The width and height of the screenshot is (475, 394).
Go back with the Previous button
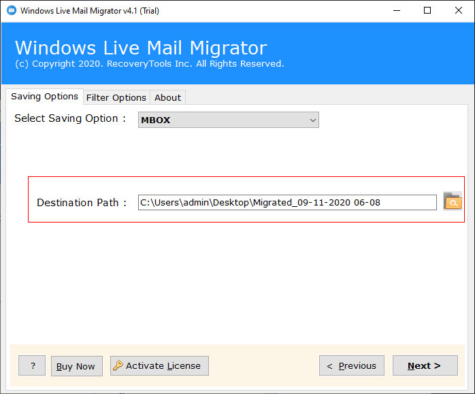click(352, 365)
